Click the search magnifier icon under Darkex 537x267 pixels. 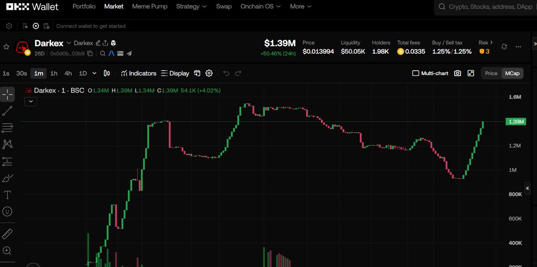[102, 54]
